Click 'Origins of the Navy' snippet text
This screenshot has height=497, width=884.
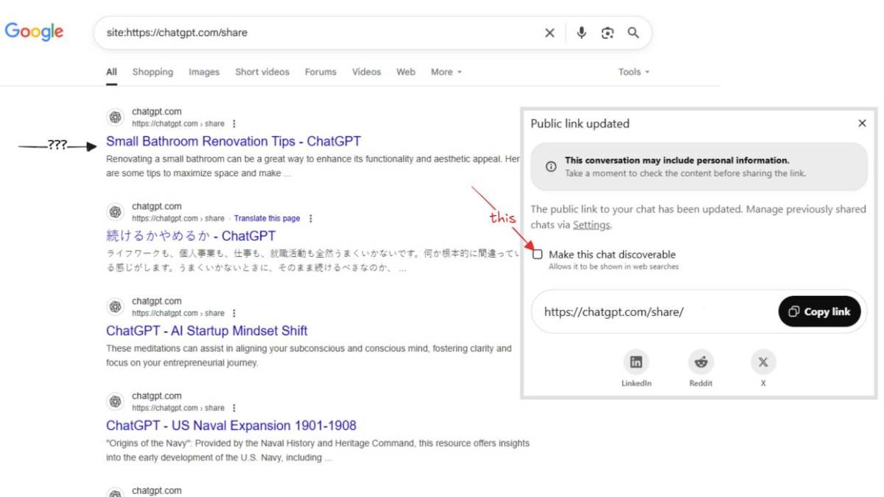point(318,451)
